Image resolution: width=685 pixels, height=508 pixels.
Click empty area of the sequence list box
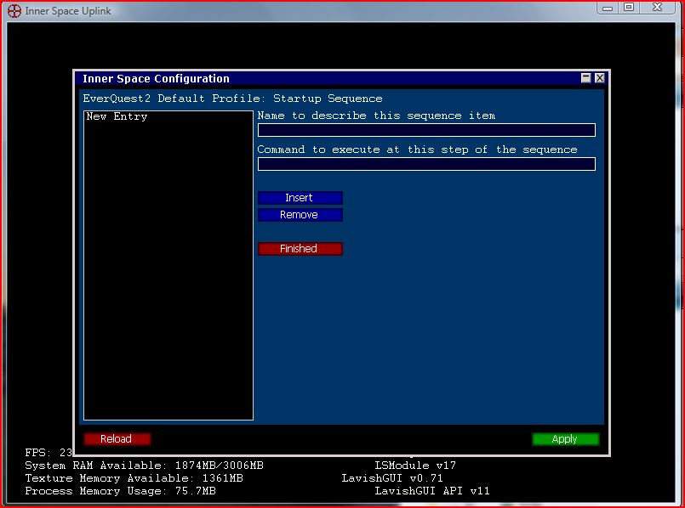click(168, 272)
